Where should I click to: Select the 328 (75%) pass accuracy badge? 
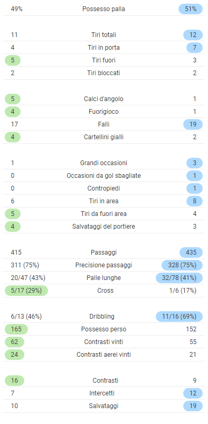182,265
